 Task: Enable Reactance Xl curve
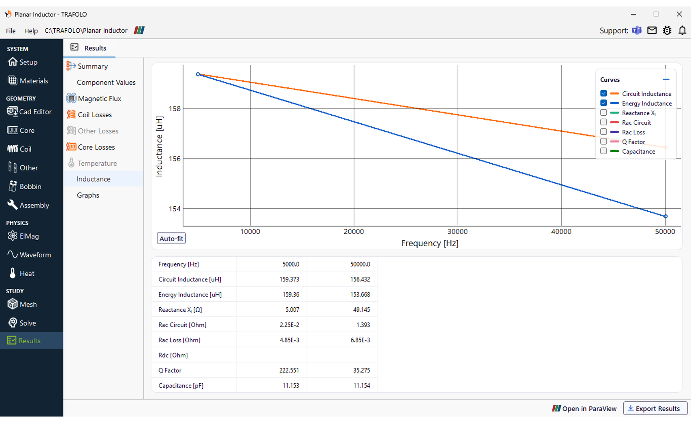tap(604, 113)
